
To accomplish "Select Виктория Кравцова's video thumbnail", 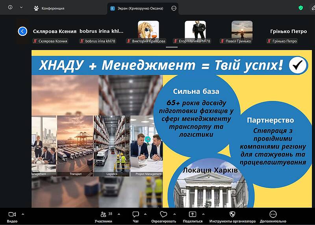I will tap(148, 31).
